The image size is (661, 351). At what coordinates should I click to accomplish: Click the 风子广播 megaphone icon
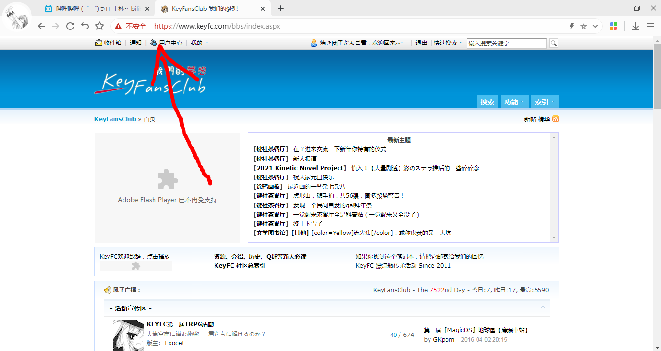108,290
